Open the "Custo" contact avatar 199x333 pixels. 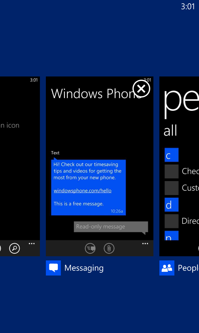pos(172,188)
